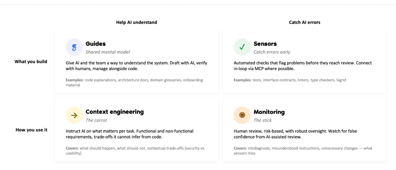Click the "Shared mental model" subtitle

[107, 52]
